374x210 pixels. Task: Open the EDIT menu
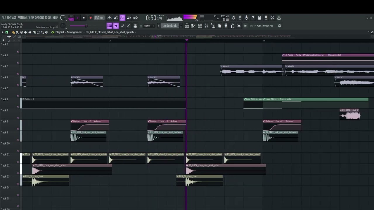click(9, 18)
